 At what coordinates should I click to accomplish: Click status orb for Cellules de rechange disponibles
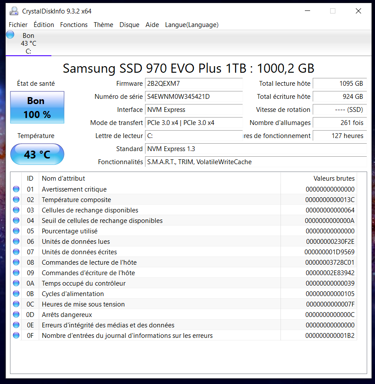coord(16,210)
